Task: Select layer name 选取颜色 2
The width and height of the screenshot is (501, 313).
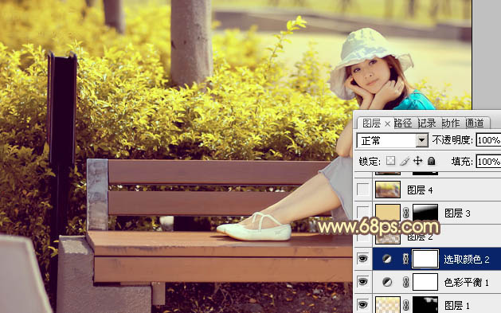Action: click(x=467, y=259)
